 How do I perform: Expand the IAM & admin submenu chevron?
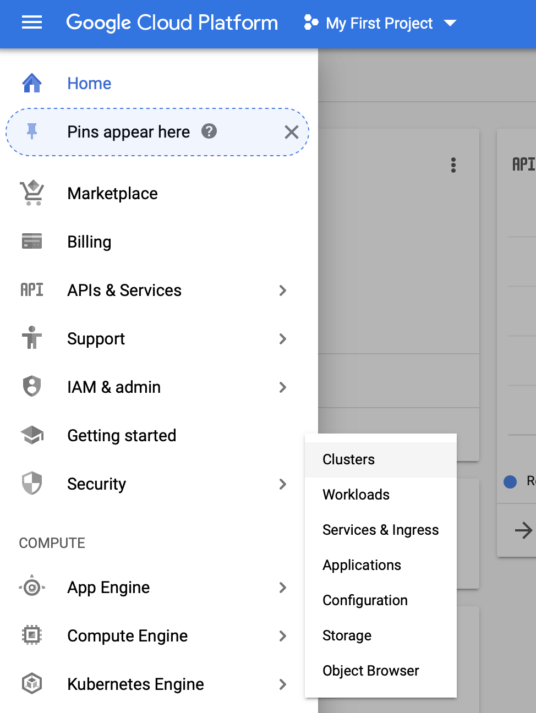click(x=283, y=387)
